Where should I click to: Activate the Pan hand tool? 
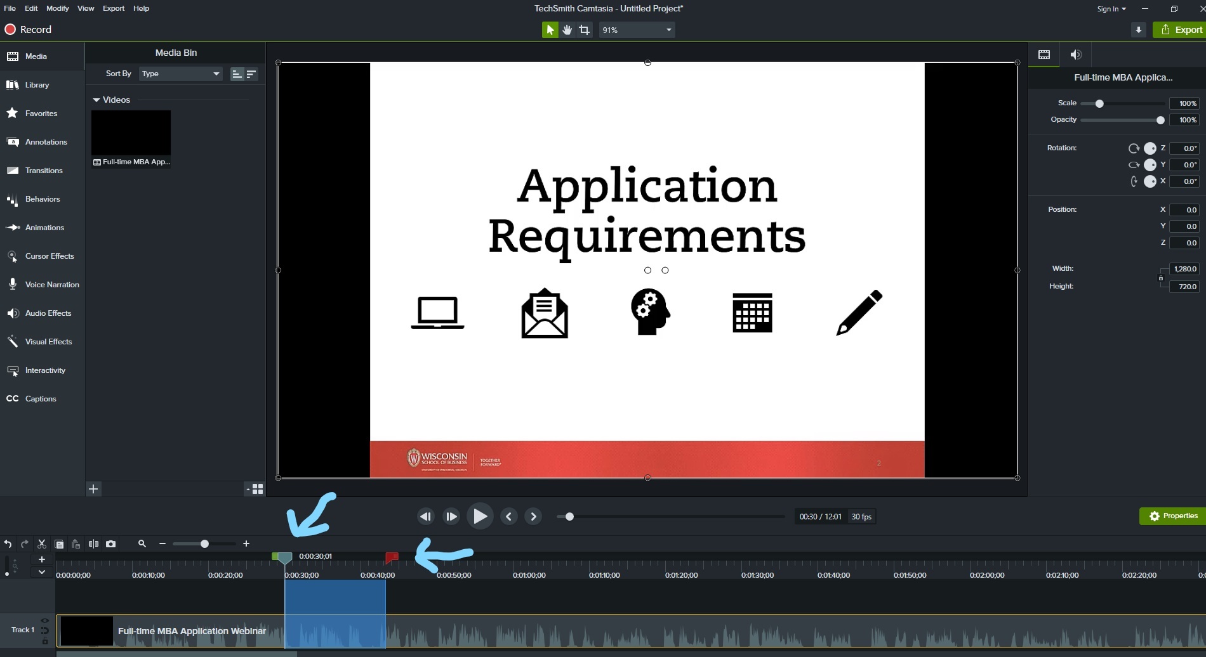click(x=567, y=30)
